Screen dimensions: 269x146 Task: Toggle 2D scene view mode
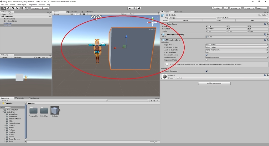[73, 14]
